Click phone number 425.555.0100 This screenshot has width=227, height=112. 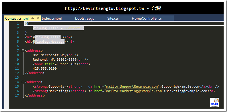pos(45,68)
